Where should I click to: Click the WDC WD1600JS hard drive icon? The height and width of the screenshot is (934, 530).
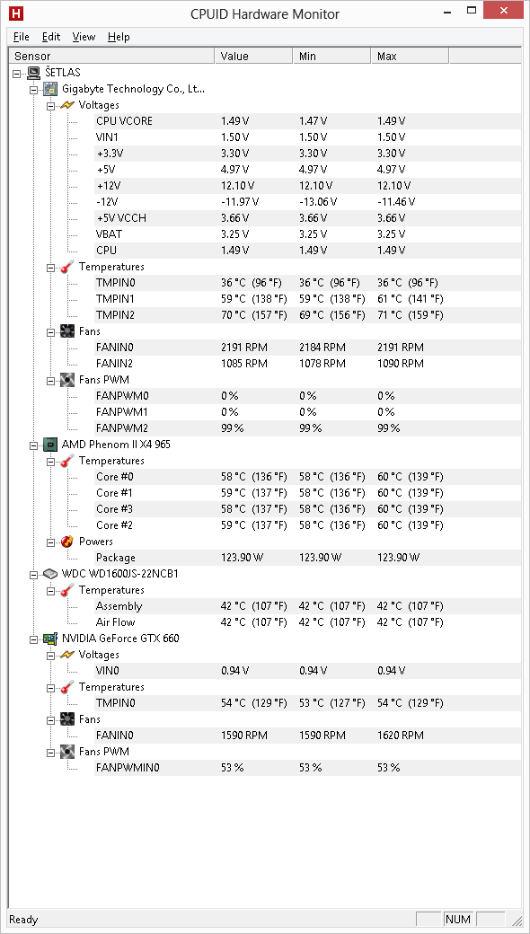(x=51, y=574)
